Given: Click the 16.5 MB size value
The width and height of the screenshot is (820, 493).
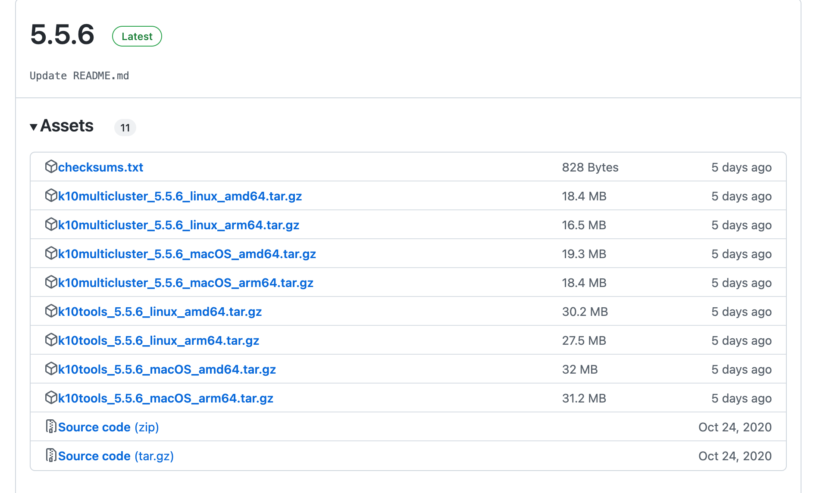Looking at the screenshot, I should click(x=584, y=225).
